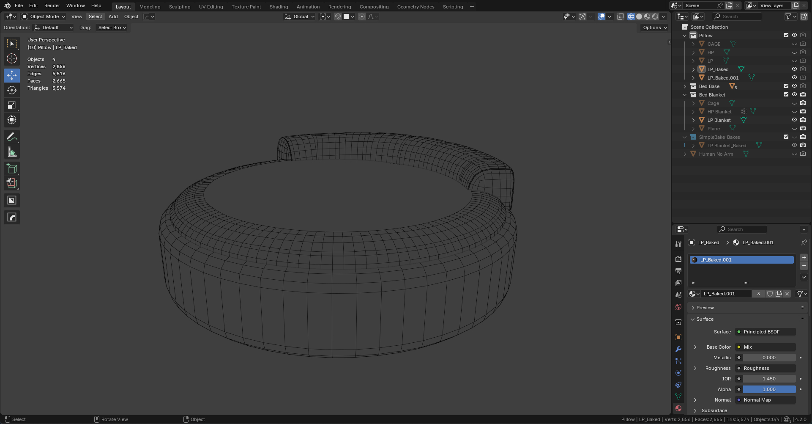Select the Cursor tool
The width and height of the screenshot is (812, 424).
click(12, 58)
